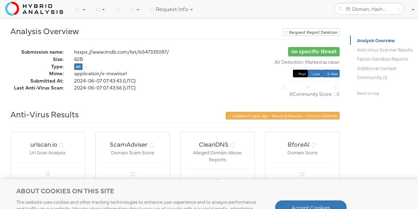Jump to Anti-Virus Scanner Results section
This screenshot has height=209, width=418.
click(385, 50)
